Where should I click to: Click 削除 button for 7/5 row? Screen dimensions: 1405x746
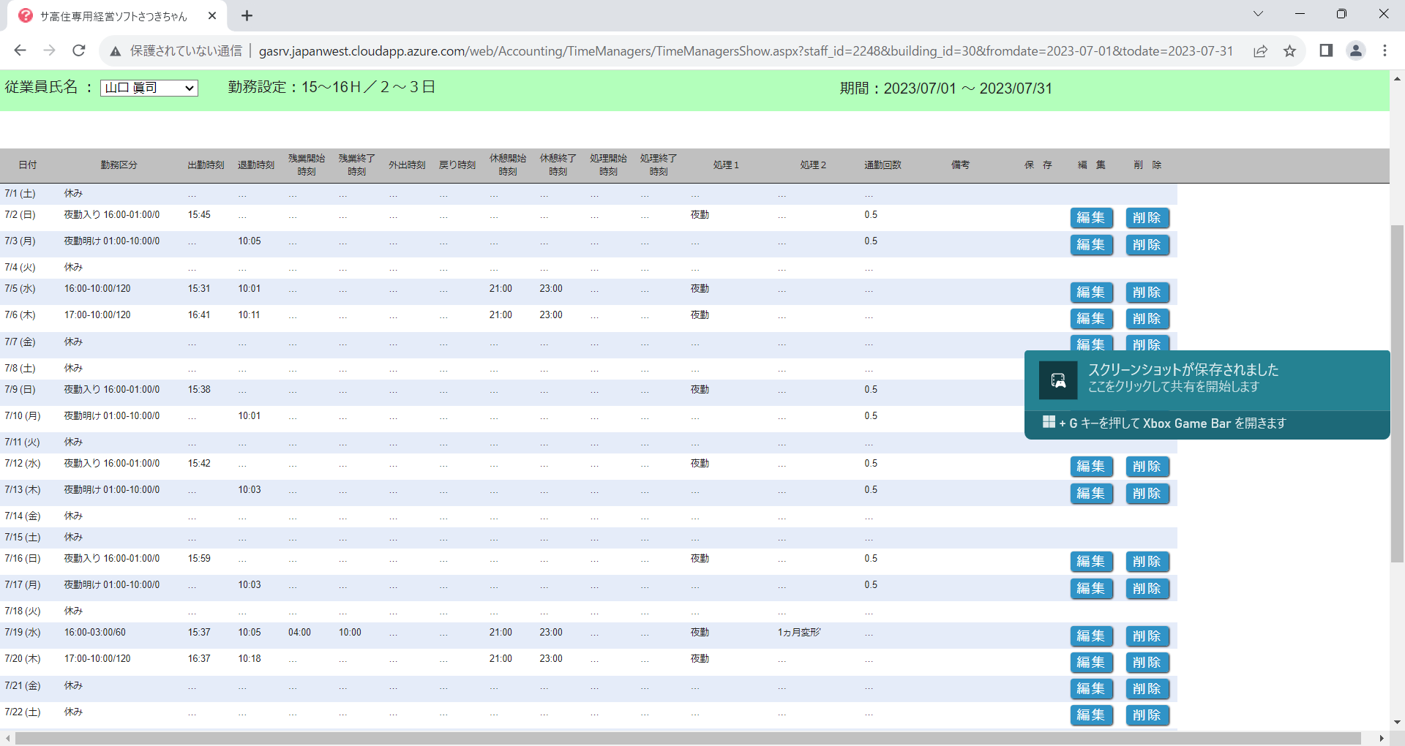[x=1147, y=293]
